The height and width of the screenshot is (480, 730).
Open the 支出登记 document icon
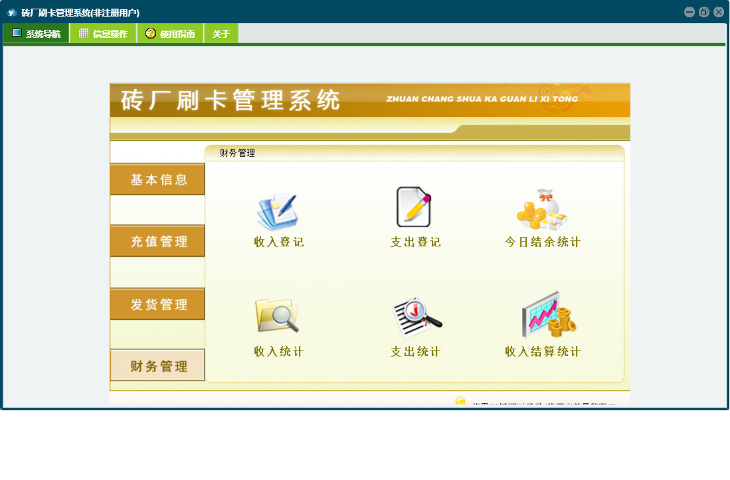[414, 207]
